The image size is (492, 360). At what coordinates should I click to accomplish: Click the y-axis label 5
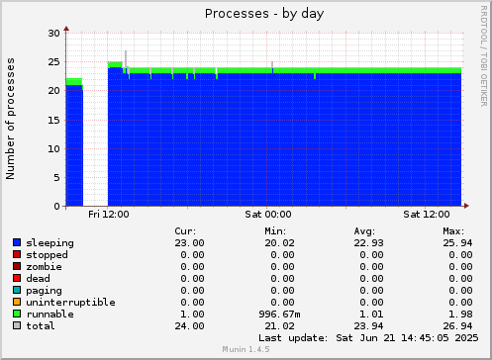pyautogui.click(x=57, y=178)
